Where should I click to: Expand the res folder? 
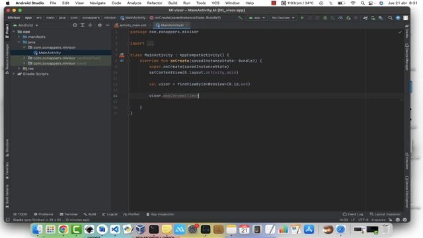(x=19, y=69)
